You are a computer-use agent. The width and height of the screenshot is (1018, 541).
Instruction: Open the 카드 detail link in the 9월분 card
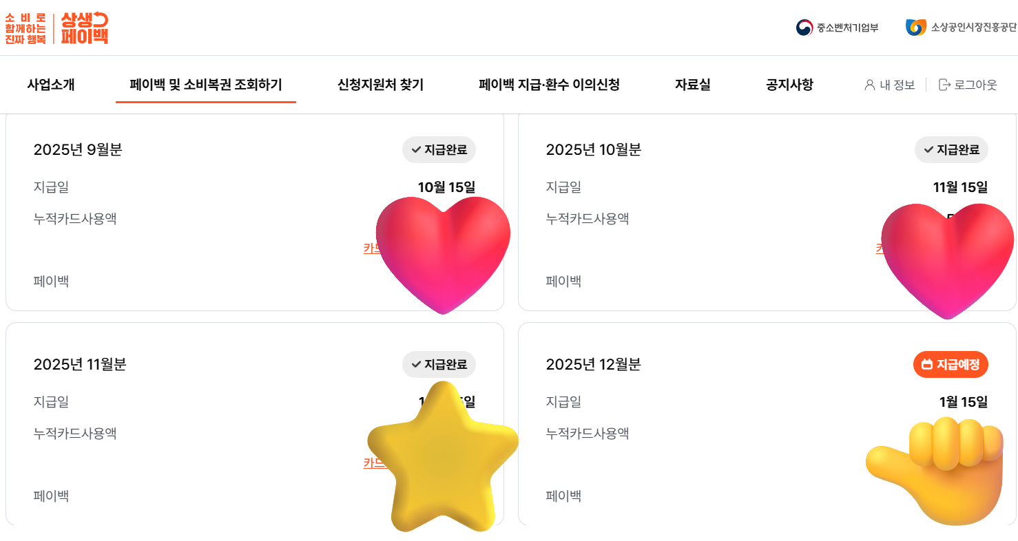tap(372, 248)
